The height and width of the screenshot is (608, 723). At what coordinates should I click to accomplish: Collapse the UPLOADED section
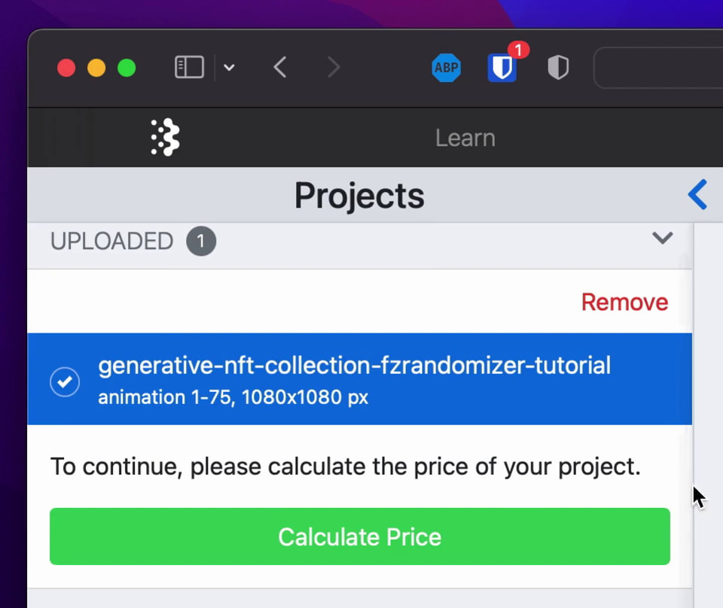coord(663,238)
